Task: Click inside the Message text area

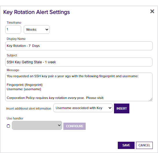Action: click(x=79, y=87)
